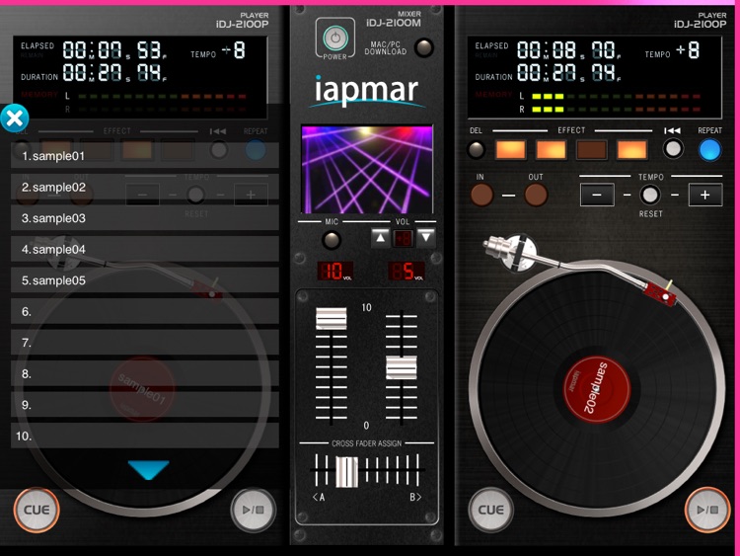The image size is (740, 556).
Task: Hit the right deck CUE button
Action: point(490,511)
